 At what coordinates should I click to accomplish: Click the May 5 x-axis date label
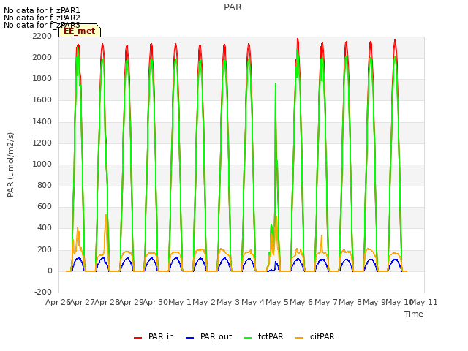[x=277, y=302]
